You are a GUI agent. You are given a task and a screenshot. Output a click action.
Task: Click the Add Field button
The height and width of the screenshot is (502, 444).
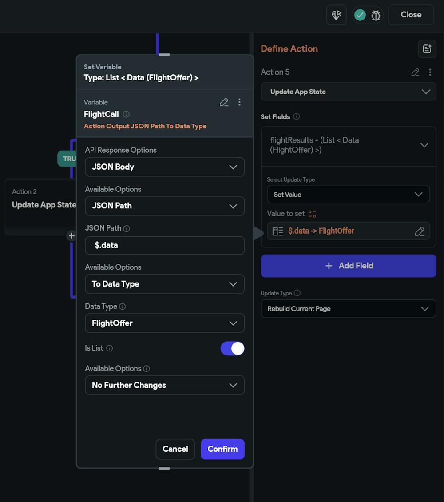click(348, 266)
